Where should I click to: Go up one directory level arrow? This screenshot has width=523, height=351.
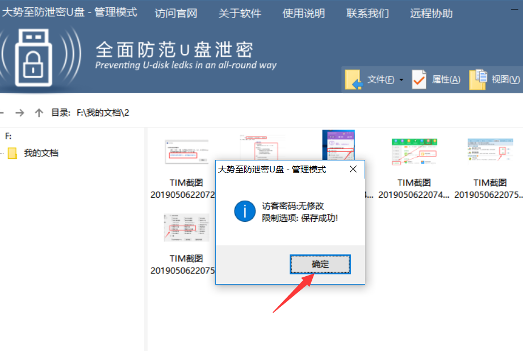[x=39, y=113]
